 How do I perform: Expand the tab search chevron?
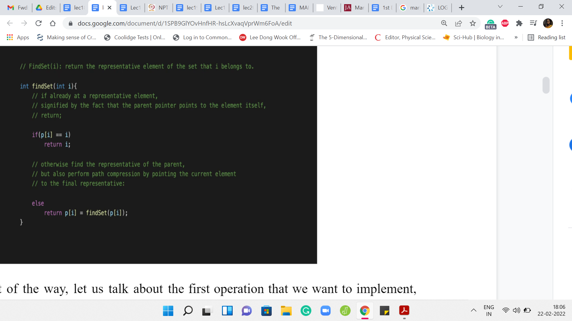[500, 7]
